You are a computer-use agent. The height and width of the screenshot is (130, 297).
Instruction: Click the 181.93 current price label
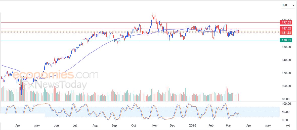286,33
